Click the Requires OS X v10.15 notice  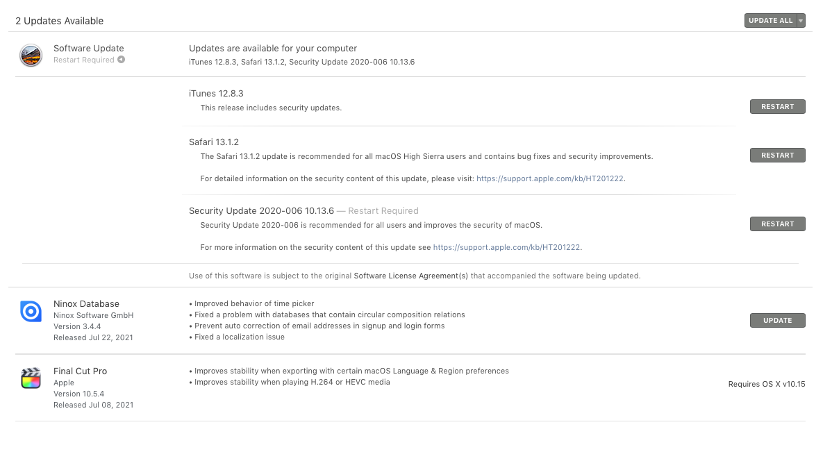pyautogui.click(x=766, y=384)
